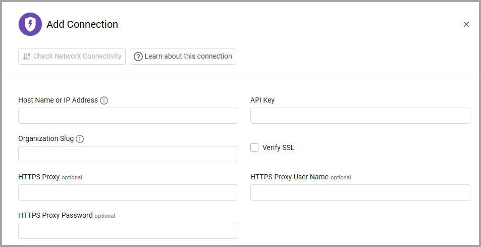Click the purple shield lightning logo
The image size is (481, 247).
point(30,24)
